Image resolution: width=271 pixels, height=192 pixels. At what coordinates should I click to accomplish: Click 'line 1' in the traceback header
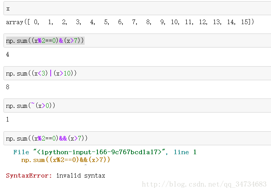[x=185, y=152]
